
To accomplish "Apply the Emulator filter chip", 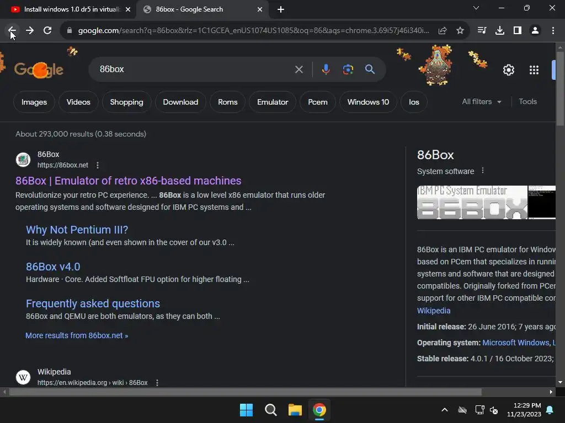I will pos(273,102).
